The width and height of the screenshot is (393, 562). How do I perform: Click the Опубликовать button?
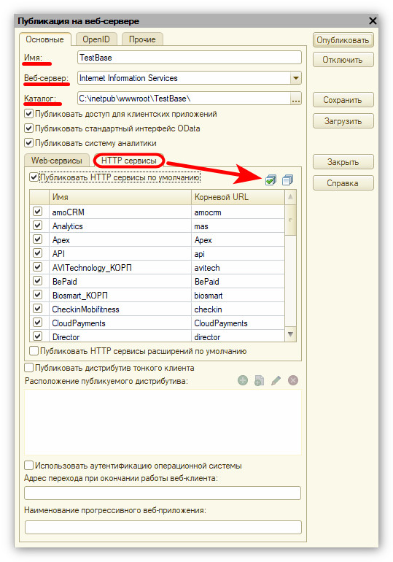pos(343,40)
